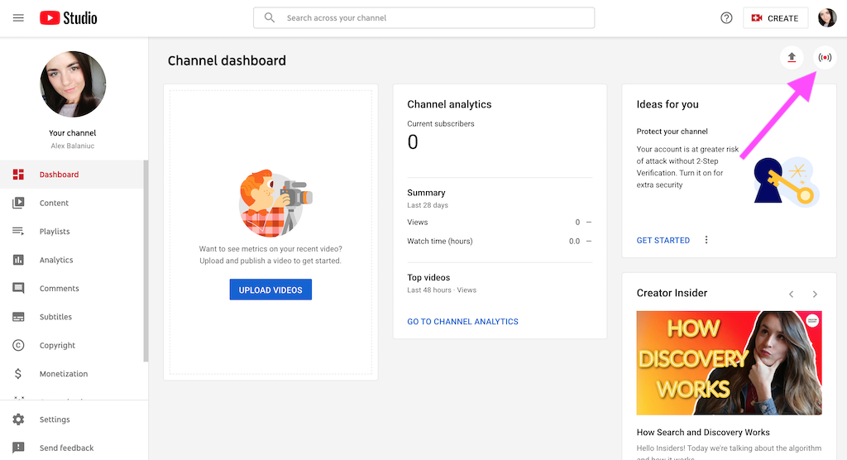The height and width of the screenshot is (460, 847).
Task: Click the Subtitles sidebar icon
Action: (x=18, y=317)
